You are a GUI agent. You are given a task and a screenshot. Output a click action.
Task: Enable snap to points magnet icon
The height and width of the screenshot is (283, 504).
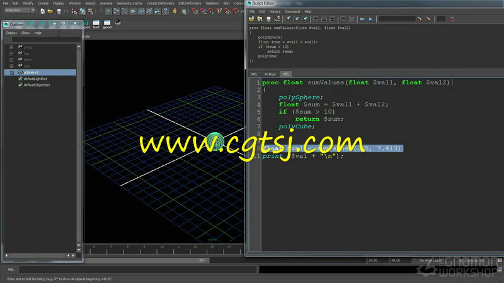click(x=211, y=11)
